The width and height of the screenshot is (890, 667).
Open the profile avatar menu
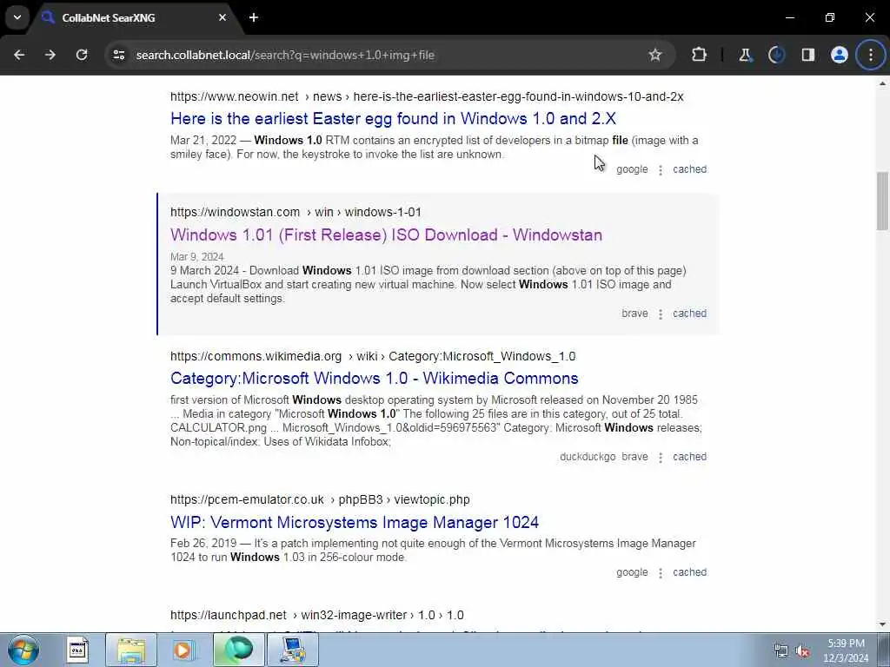[x=840, y=55]
